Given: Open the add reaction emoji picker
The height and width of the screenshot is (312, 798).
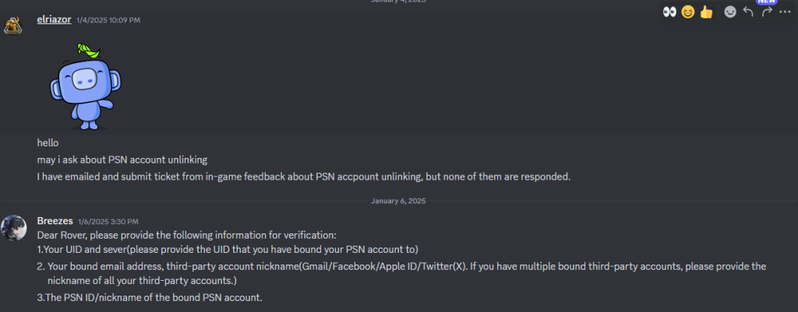Looking at the screenshot, I should coord(730,12).
